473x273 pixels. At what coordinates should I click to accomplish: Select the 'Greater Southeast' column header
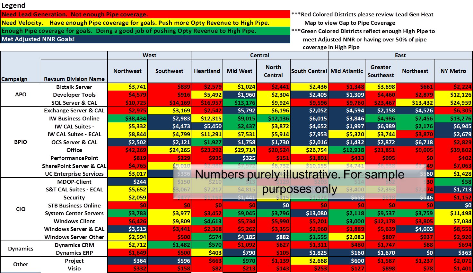[x=381, y=71]
